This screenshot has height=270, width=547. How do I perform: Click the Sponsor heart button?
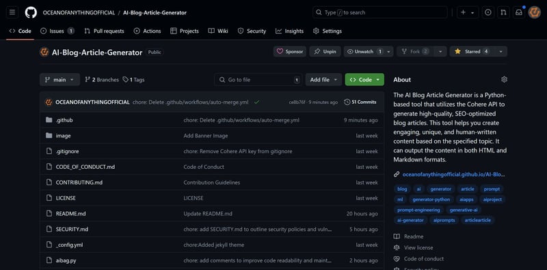click(289, 52)
